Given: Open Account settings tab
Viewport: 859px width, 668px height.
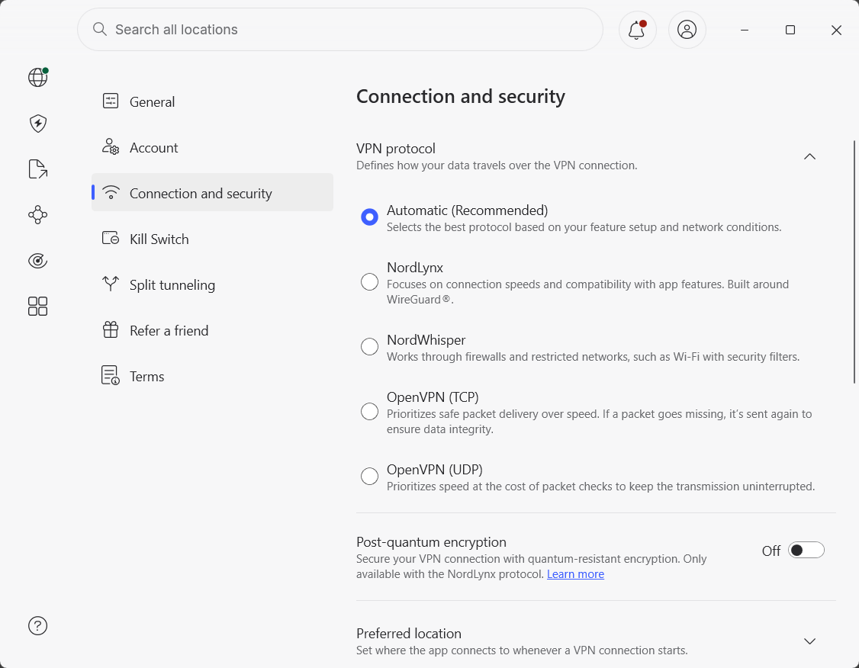Looking at the screenshot, I should point(212,147).
